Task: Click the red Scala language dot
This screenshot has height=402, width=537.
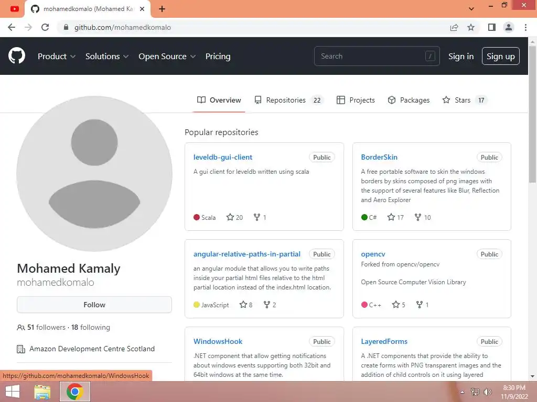Action: (197, 217)
